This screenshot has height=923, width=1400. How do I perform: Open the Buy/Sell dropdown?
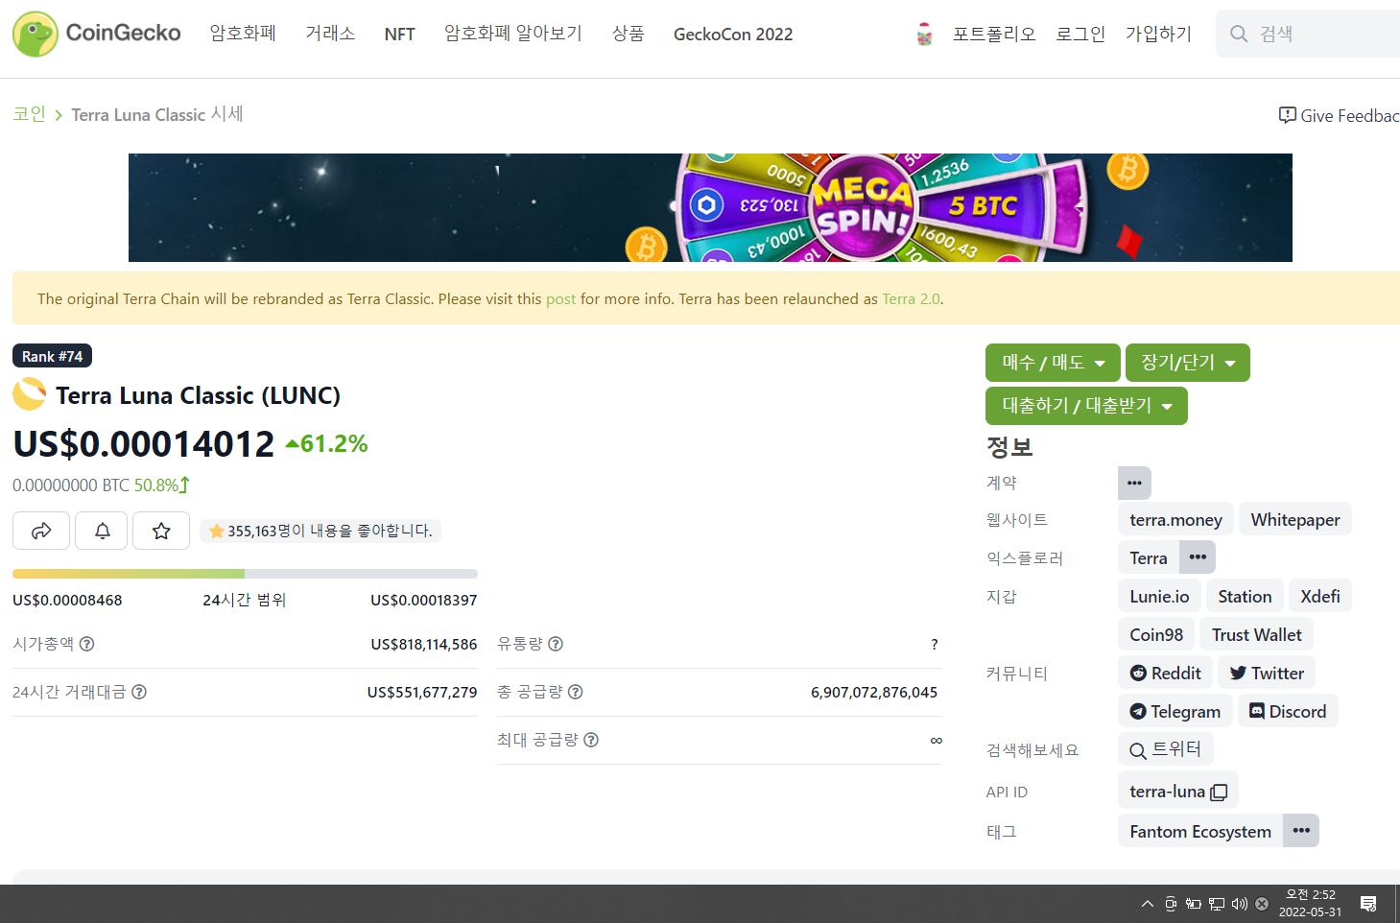click(1053, 363)
